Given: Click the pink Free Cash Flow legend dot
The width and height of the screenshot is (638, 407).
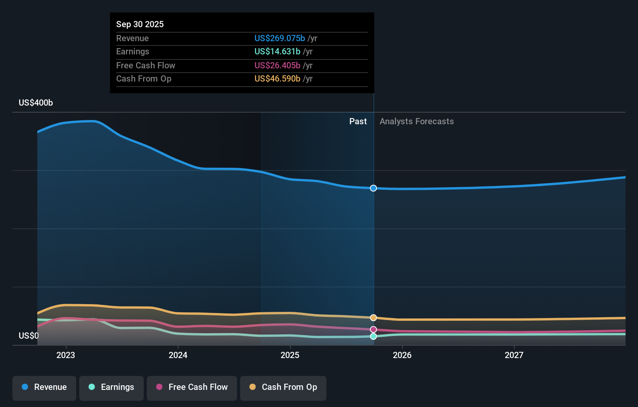Looking at the screenshot, I should point(159,387).
